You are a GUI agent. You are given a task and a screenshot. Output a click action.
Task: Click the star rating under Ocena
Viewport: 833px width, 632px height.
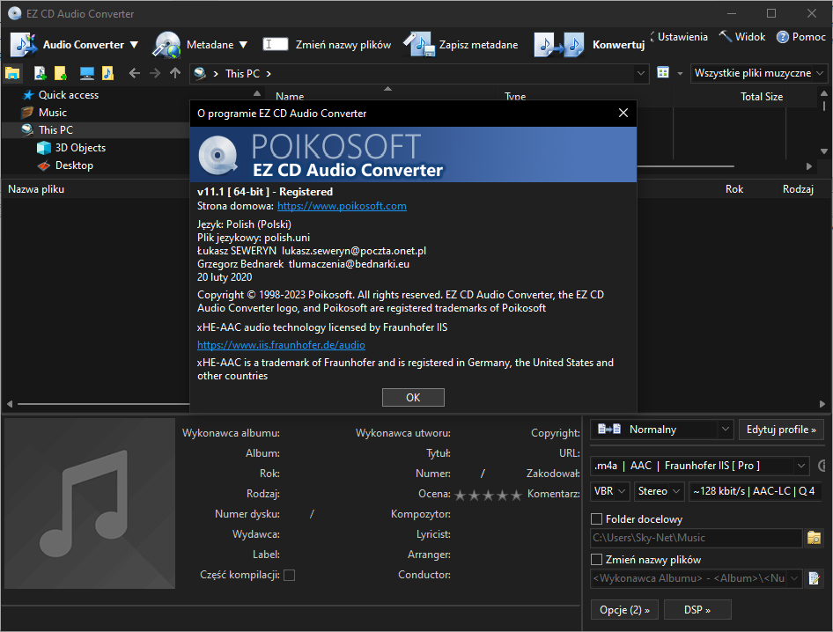488,495
